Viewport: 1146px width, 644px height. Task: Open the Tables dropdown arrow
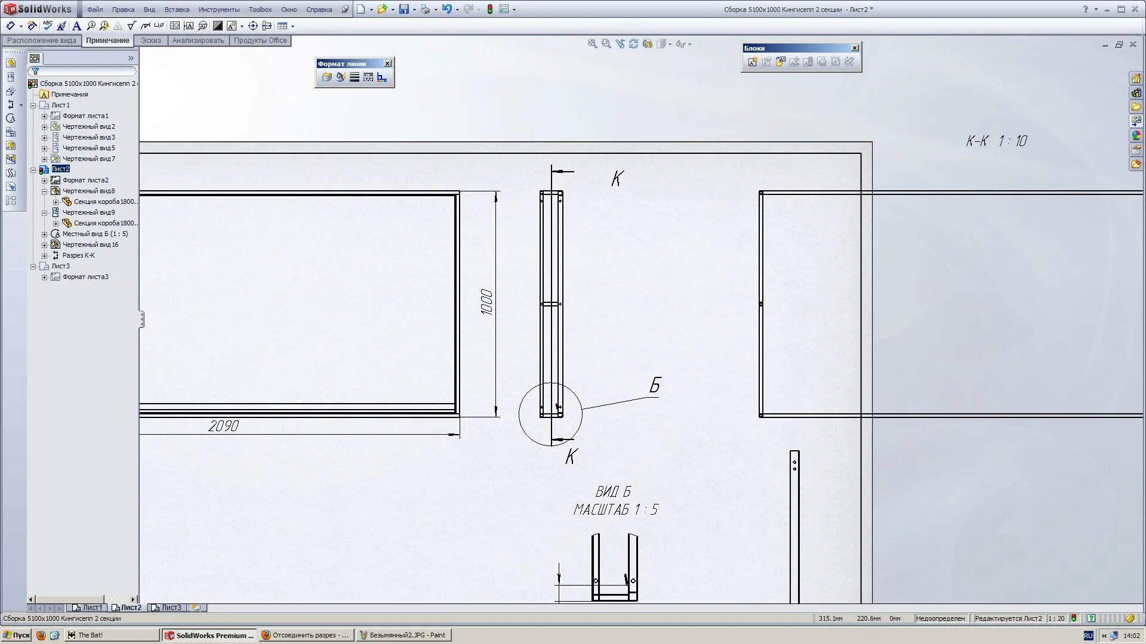pyautogui.click(x=292, y=26)
